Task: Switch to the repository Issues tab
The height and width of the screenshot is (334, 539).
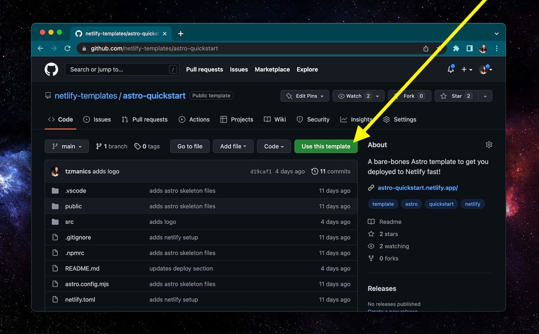Action: click(x=97, y=119)
